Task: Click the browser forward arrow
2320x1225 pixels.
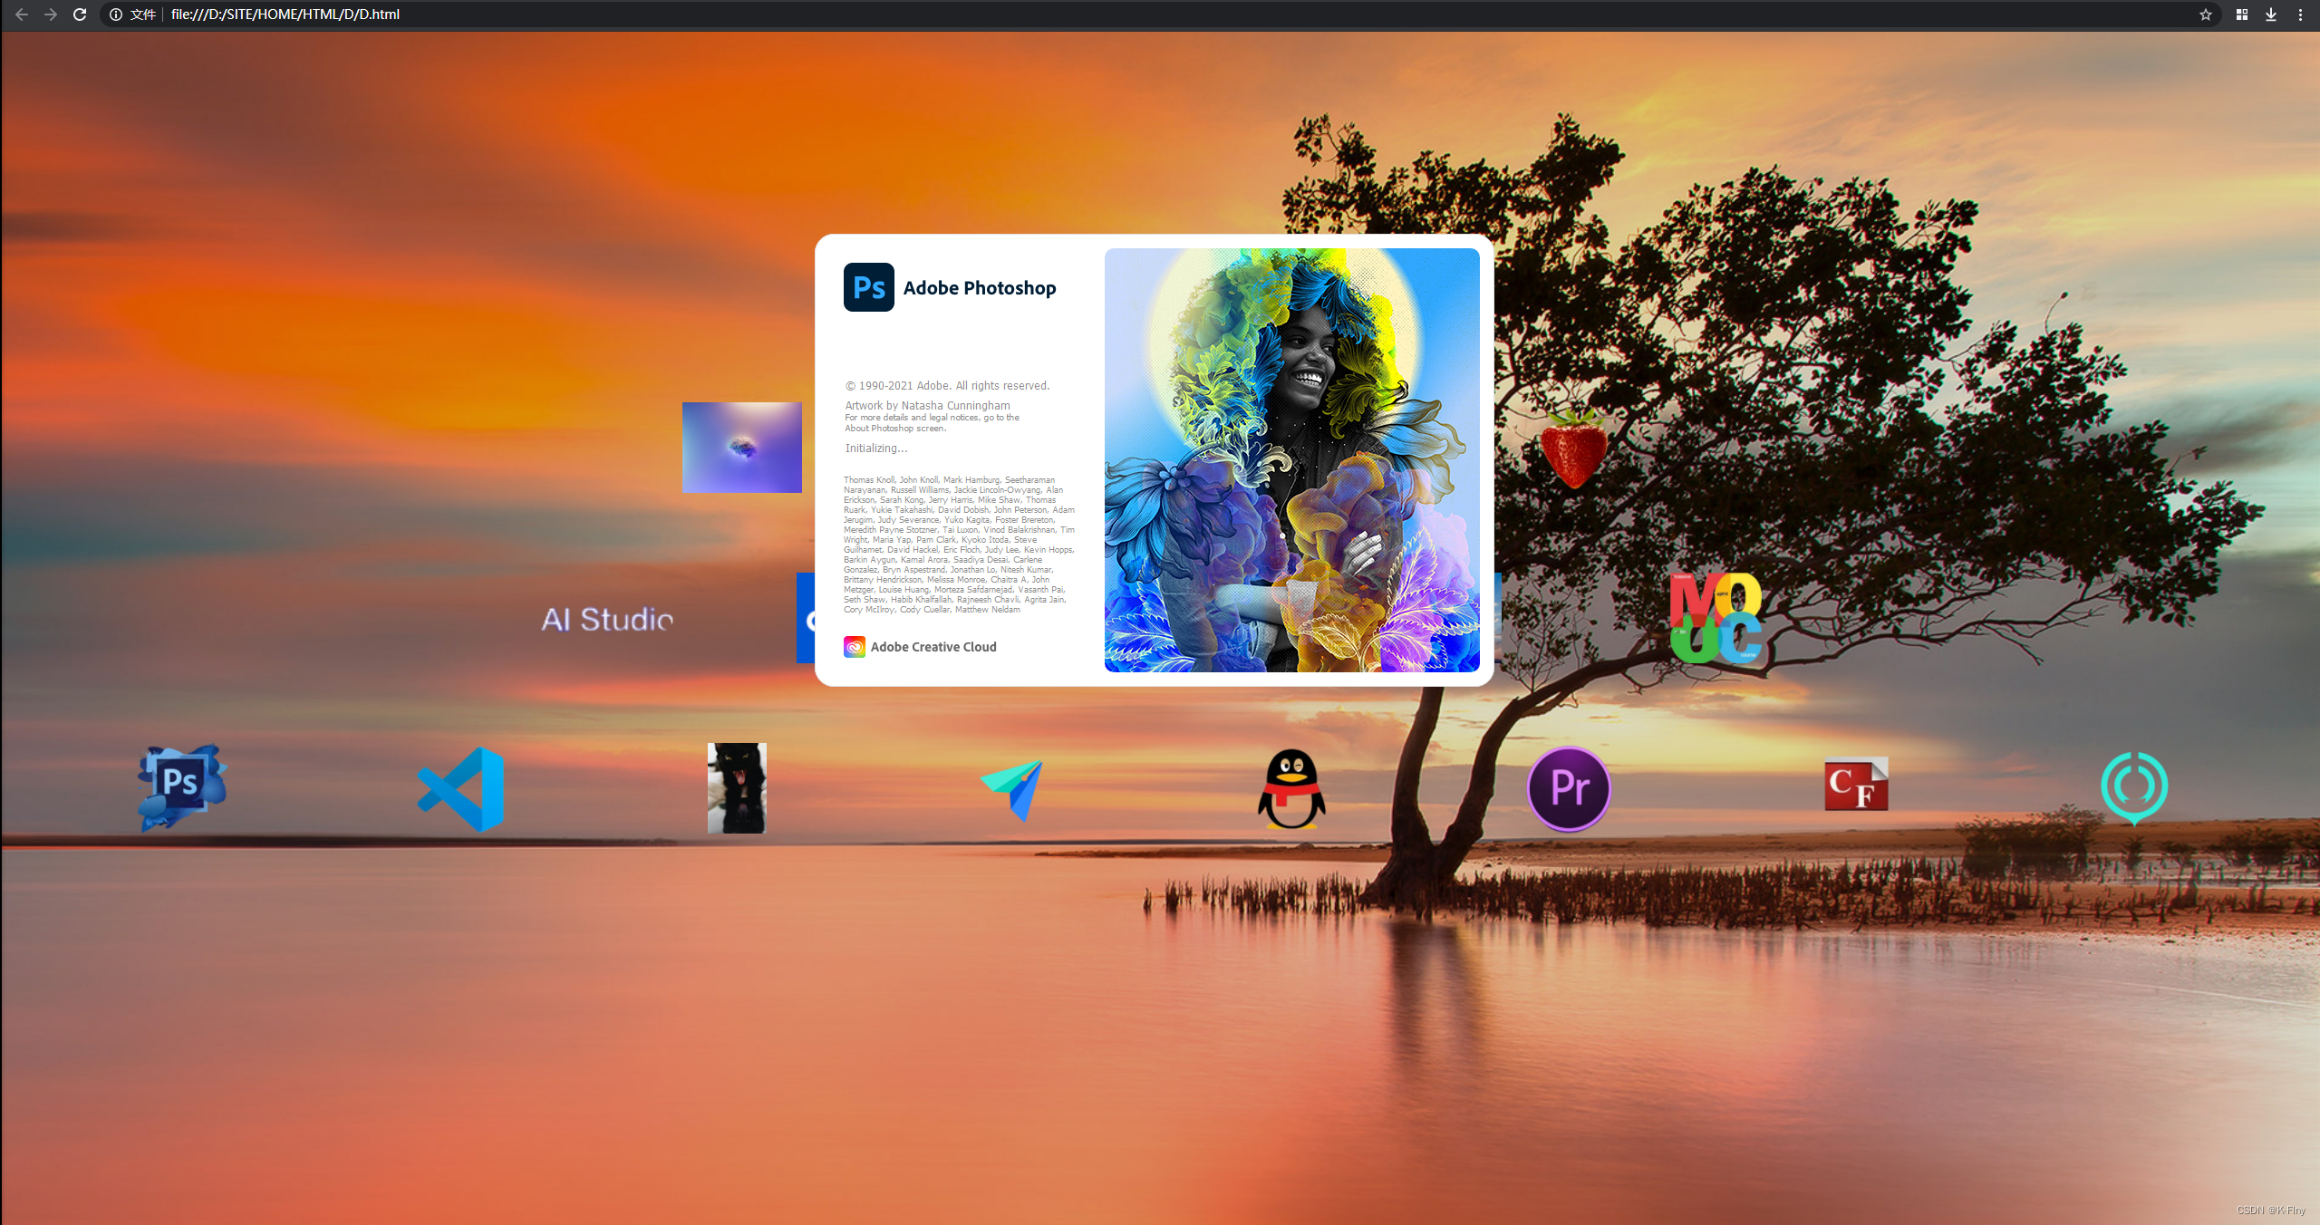Action: [51, 14]
